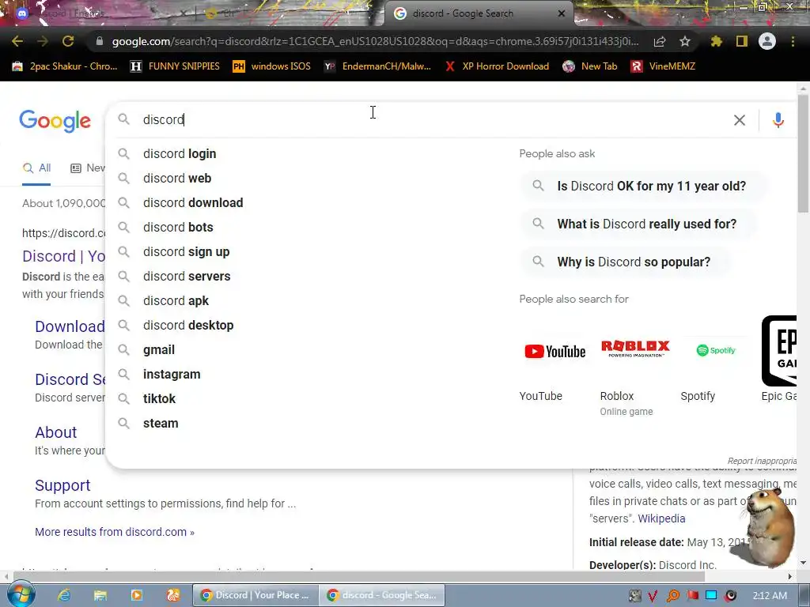The height and width of the screenshot is (607, 810).
Task: Open the Support result link
Action: pos(62,485)
